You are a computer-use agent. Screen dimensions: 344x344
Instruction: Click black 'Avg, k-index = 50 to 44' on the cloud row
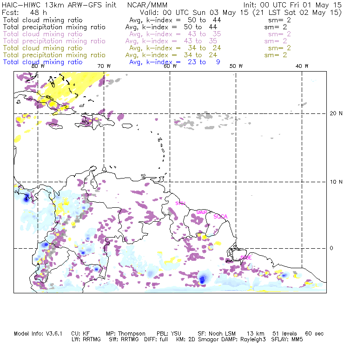[x=175, y=20]
